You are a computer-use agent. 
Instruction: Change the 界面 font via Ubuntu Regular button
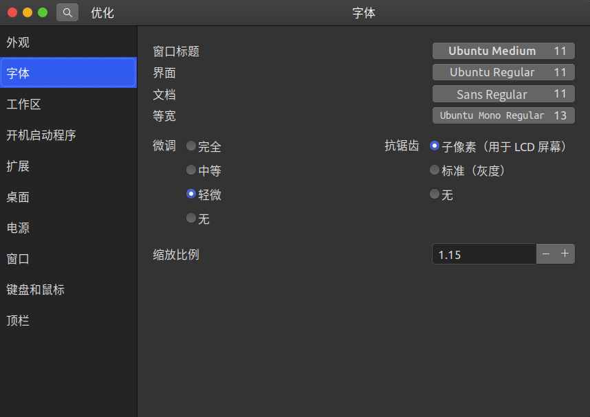click(503, 72)
